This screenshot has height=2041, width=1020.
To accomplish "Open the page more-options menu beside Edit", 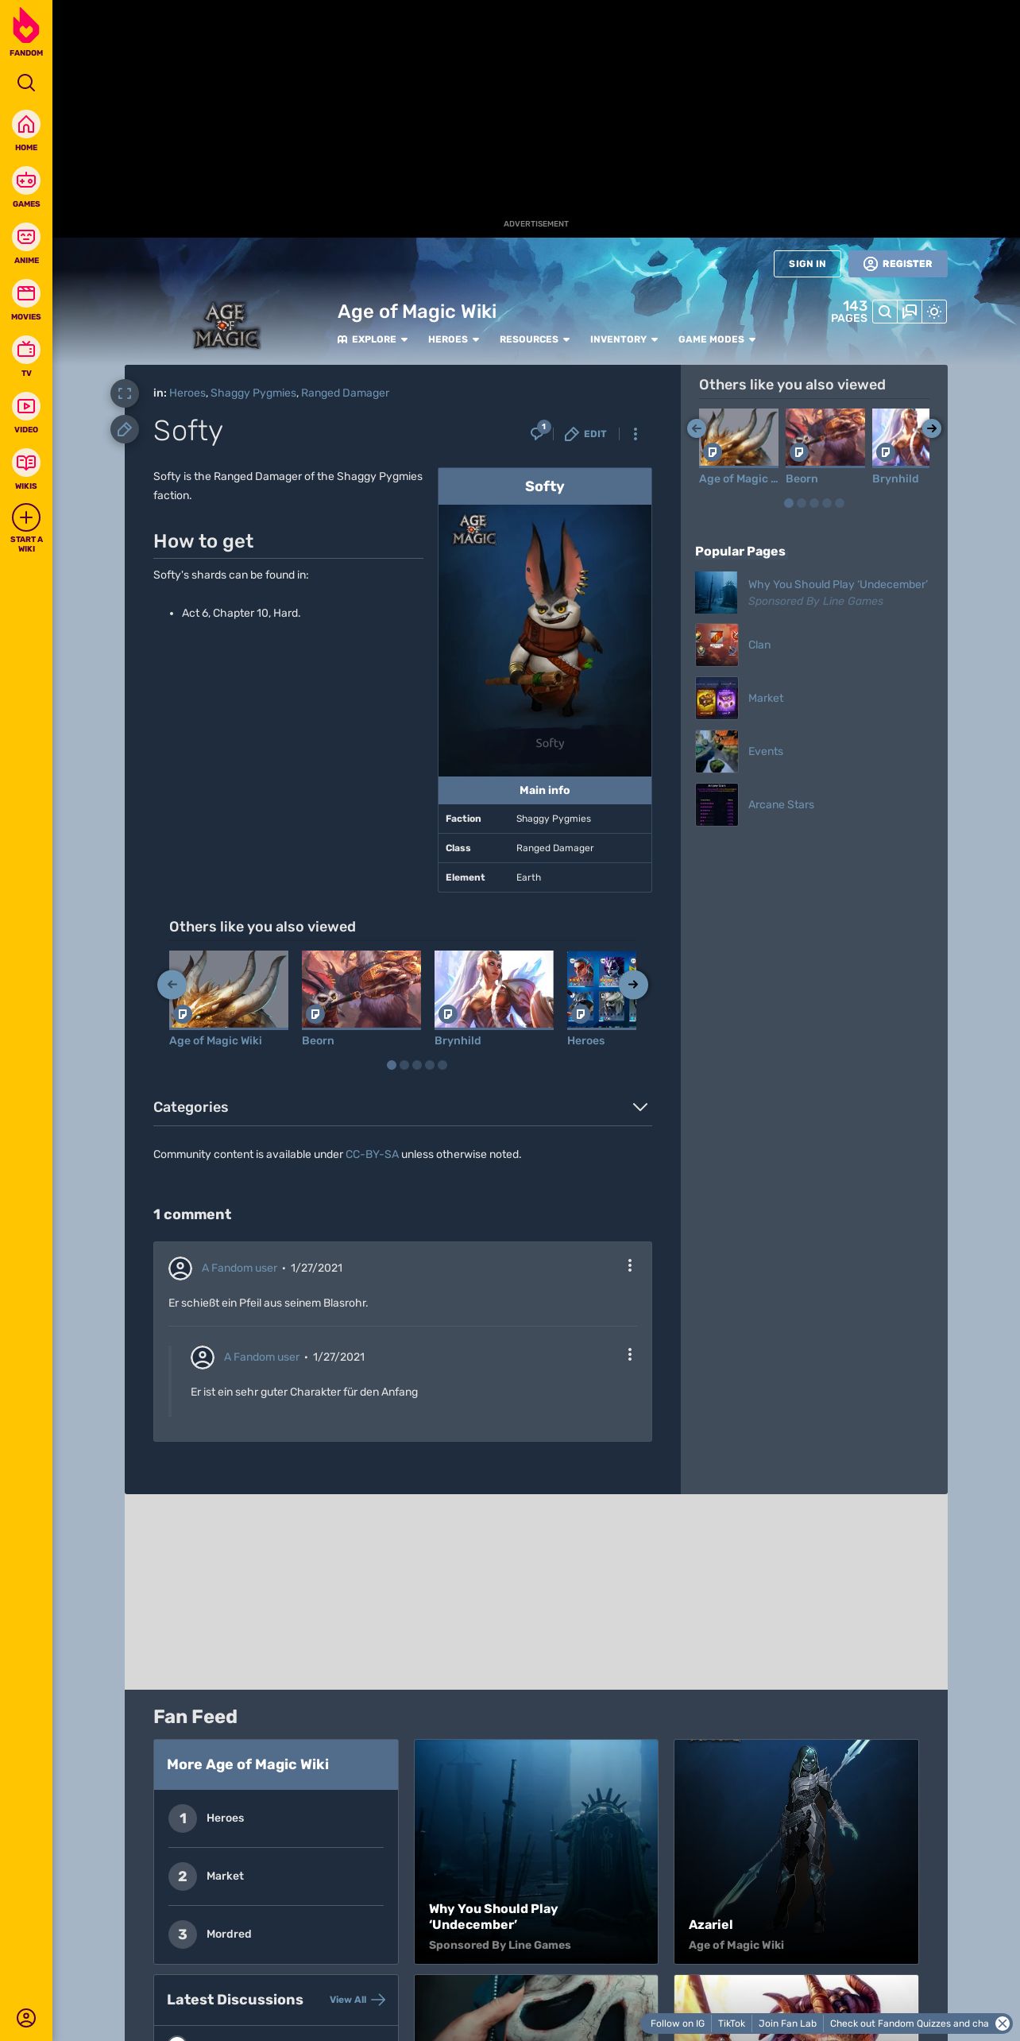I will tap(636, 434).
